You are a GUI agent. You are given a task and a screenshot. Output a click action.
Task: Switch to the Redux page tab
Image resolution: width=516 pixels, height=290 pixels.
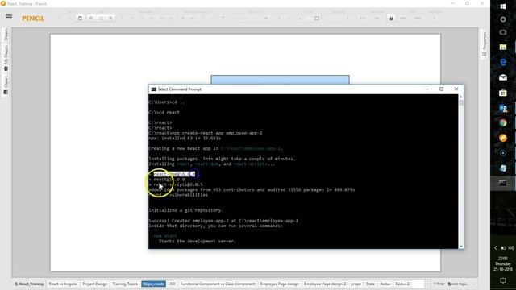pyautogui.click(x=385, y=284)
